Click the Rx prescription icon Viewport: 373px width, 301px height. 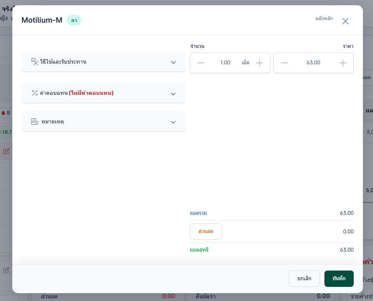click(x=35, y=61)
